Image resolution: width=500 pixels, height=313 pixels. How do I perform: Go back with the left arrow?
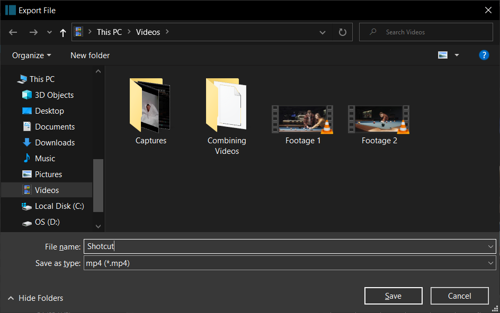tap(13, 32)
